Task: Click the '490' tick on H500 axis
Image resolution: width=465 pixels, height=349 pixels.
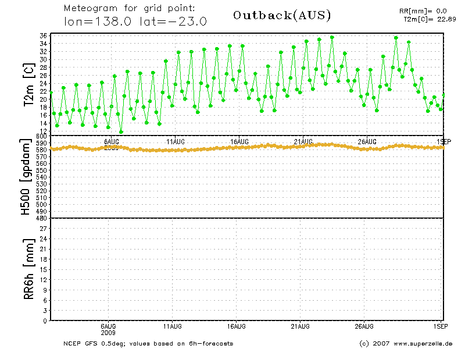Action: pyautogui.click(x=42, y=212)
